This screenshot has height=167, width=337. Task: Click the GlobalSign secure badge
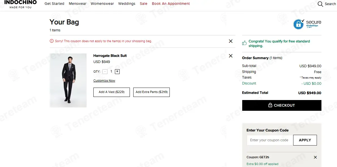(307, 24)
